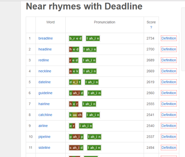Open the hairline word link
This screenshot has width=185, height=157.
coord(44,104)
